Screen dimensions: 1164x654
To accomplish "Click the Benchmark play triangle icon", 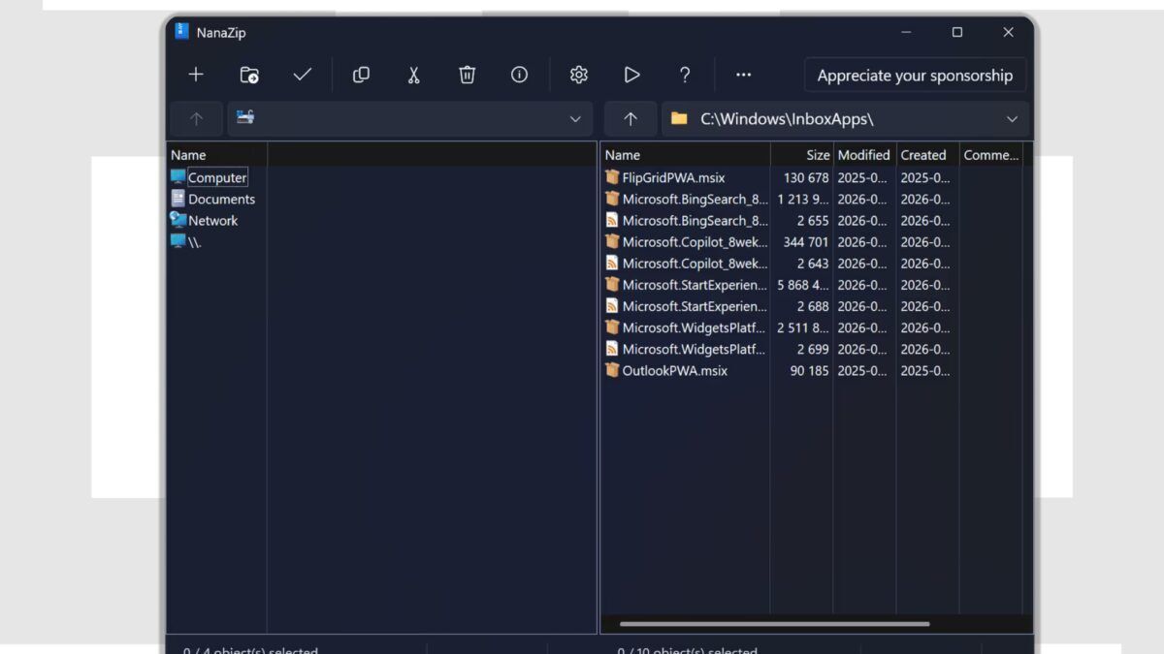I will (x=631, y=75).
